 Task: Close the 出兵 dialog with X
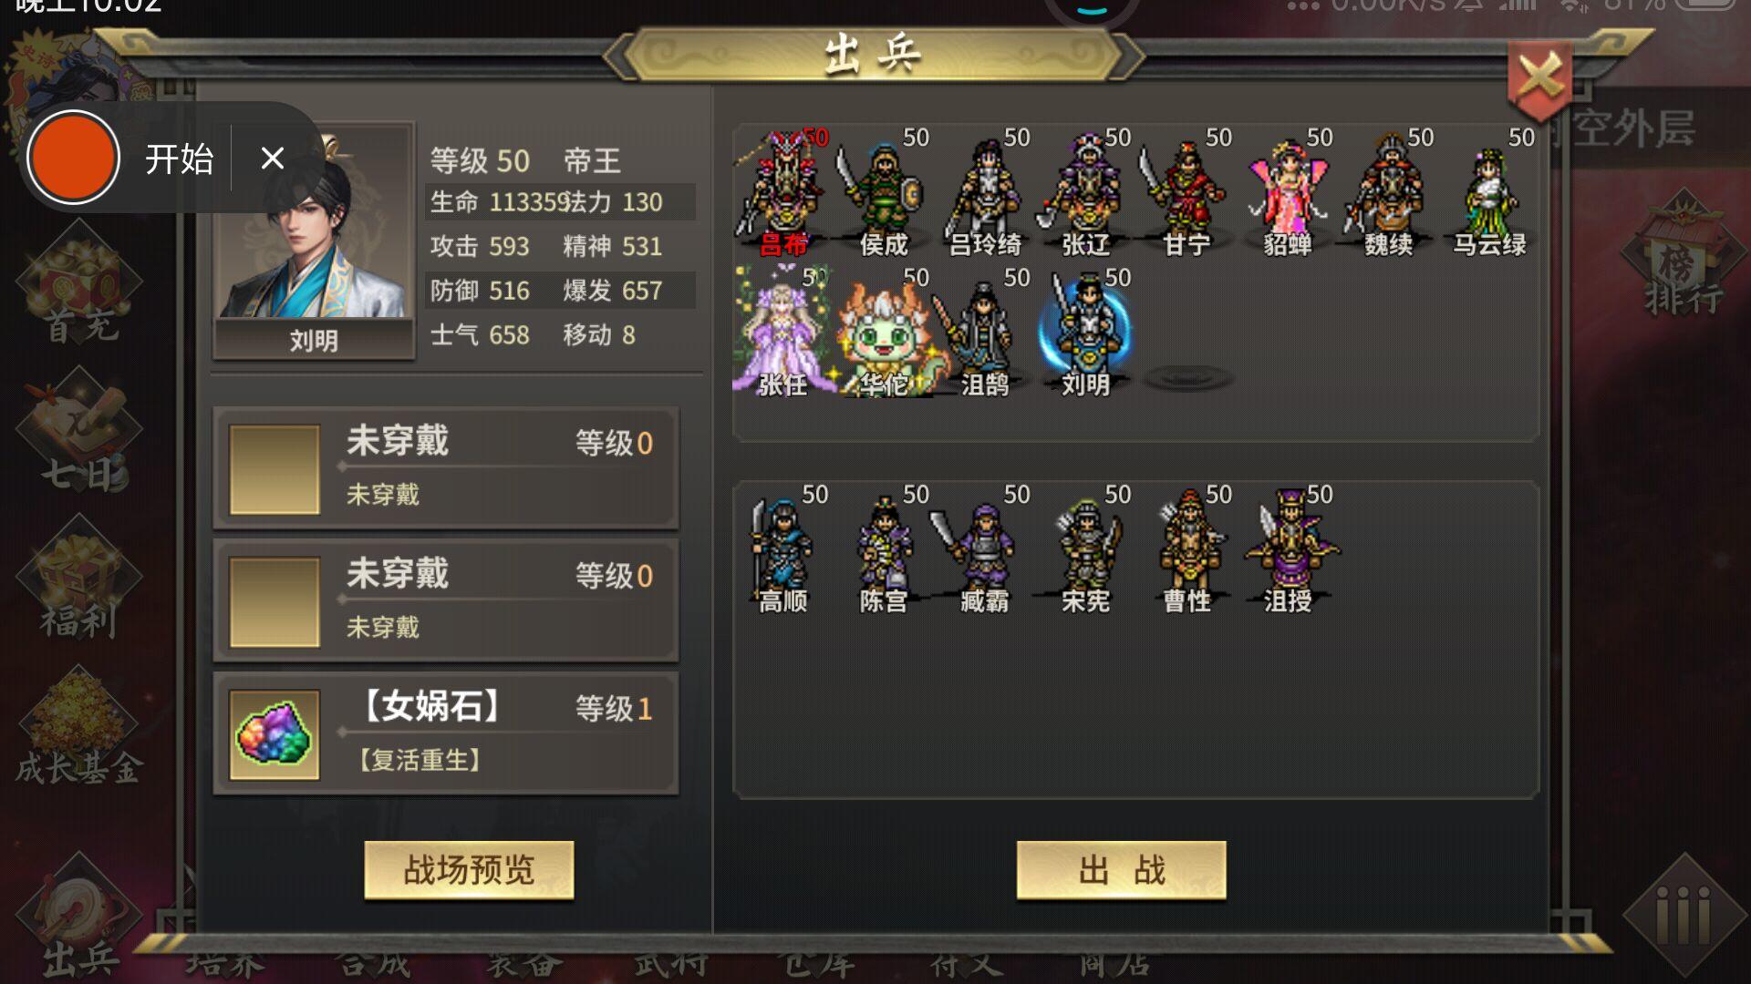tap(1540, 79)
